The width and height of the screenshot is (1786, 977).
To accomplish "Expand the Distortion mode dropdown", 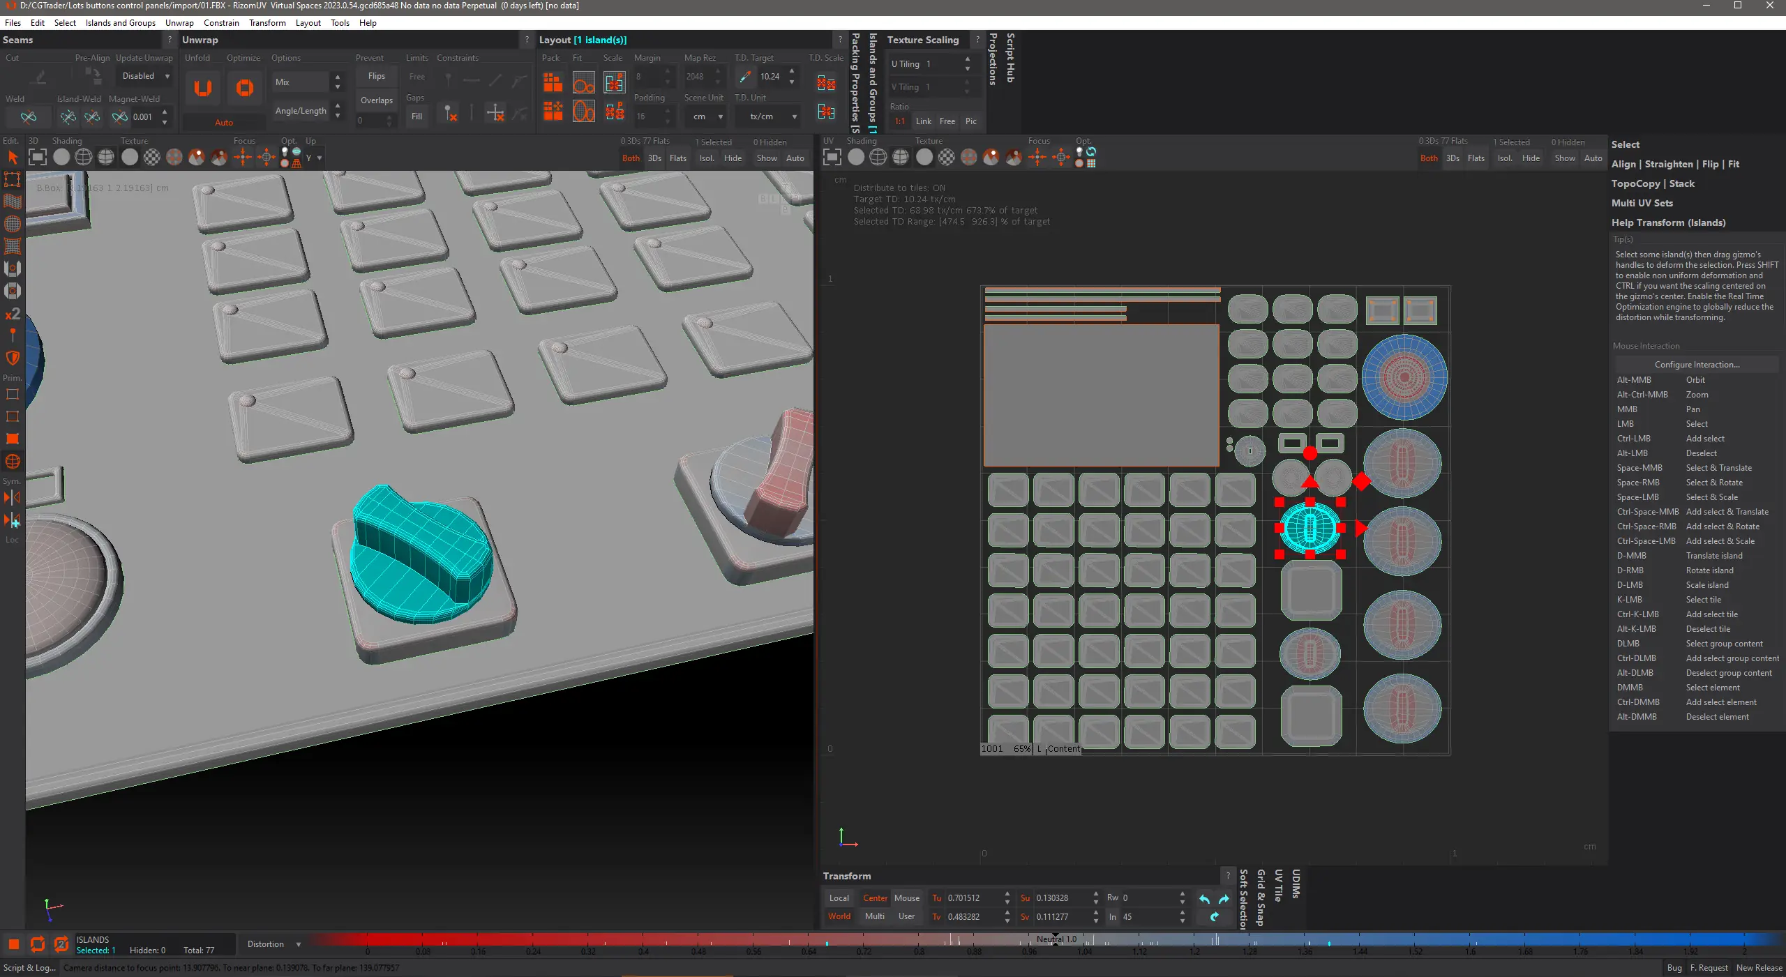I will click(273, 944).
